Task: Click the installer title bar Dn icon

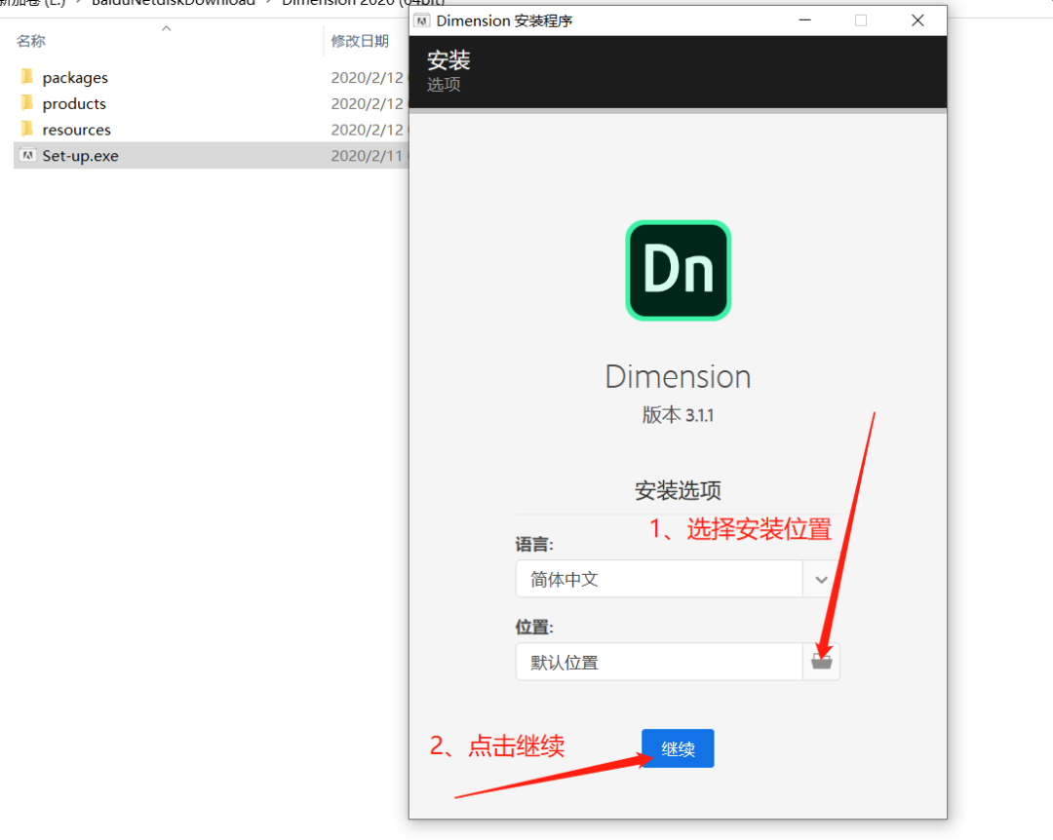Action: 424,19
